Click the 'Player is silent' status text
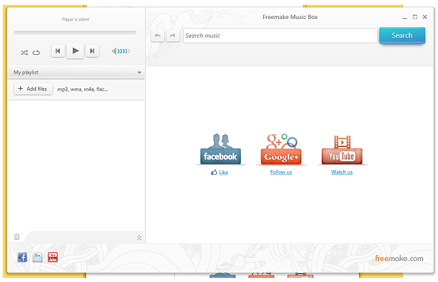Screen dimensions: 438x282 (75, 19)
